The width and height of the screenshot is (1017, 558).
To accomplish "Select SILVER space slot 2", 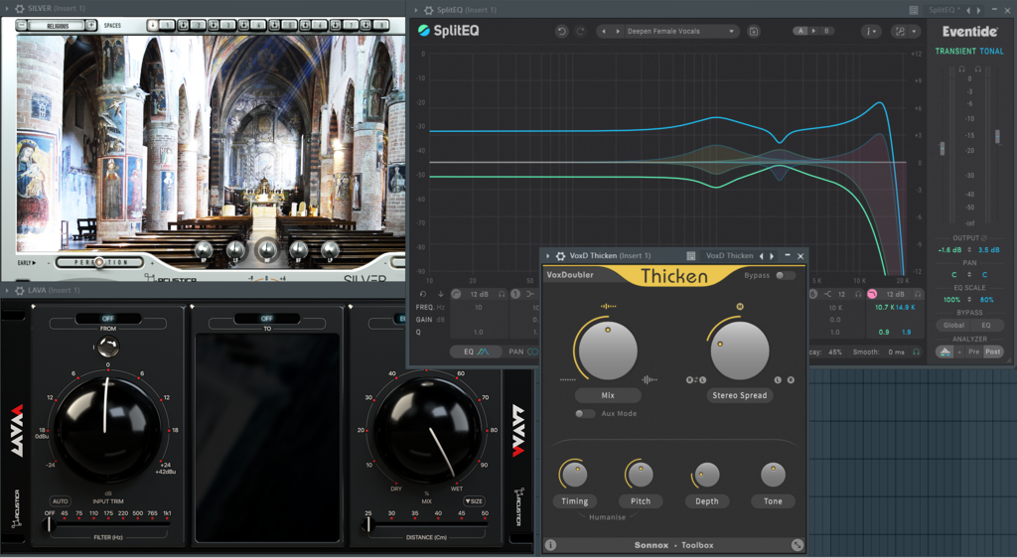I will [x=198, y=25].
